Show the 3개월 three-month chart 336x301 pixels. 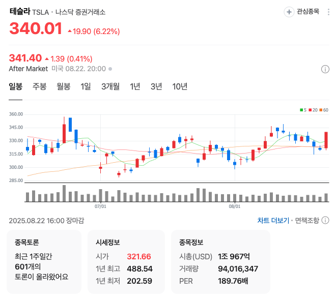pyautogui.click(x=110, y=86)
